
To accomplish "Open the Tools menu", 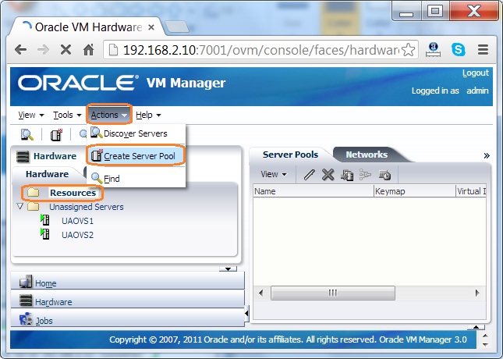I will 67,115.
